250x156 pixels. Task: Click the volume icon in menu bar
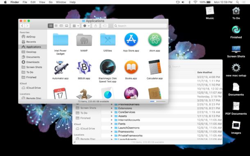183,2
